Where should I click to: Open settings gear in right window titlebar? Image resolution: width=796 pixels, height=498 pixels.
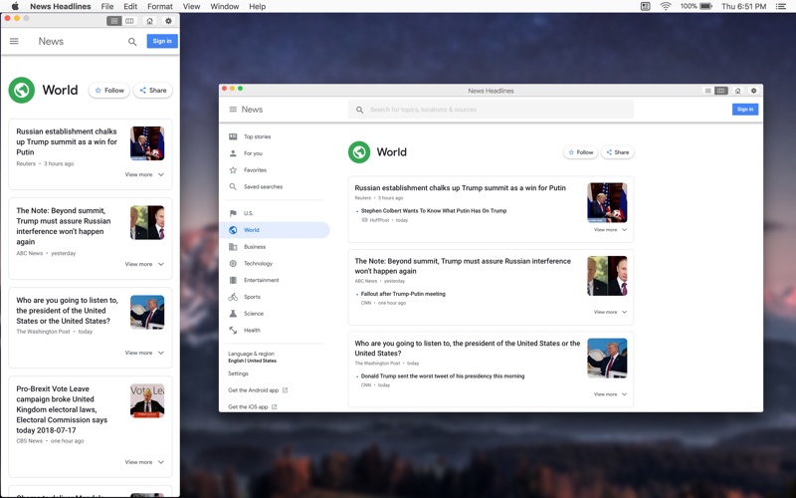(x=753, y=91)
